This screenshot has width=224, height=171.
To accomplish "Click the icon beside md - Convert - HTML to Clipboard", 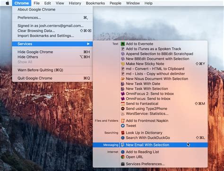I will (x=123, y=69).
